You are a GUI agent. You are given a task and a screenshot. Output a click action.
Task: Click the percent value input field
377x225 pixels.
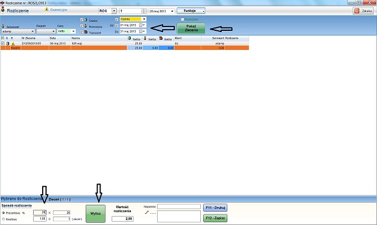pyautogui.click(x=40, y=213)
